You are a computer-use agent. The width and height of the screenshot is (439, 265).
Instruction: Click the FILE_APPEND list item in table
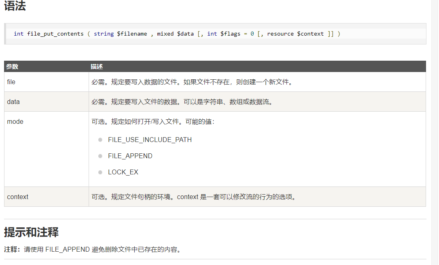pyautogui.click(x=130, y=156)
